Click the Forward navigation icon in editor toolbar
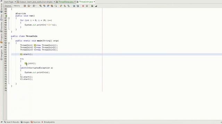This screenshot has height=124, width=222. click(x=34, y=6)
